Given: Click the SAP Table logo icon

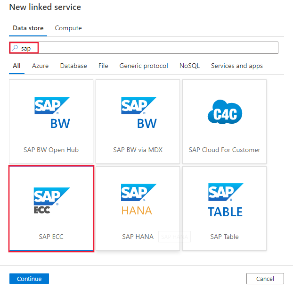Looking at the screenshot, I should click(x=225, y=200).
